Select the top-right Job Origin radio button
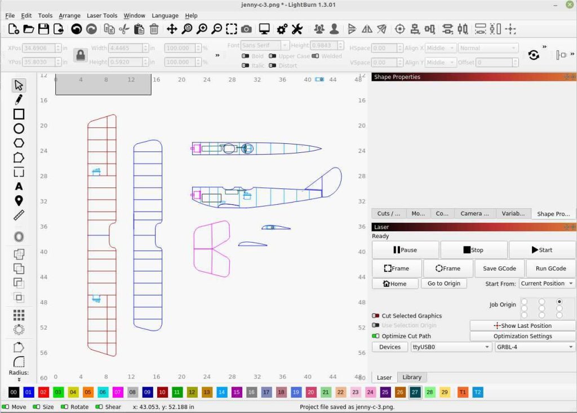577x413 pixels. [559, 302]
